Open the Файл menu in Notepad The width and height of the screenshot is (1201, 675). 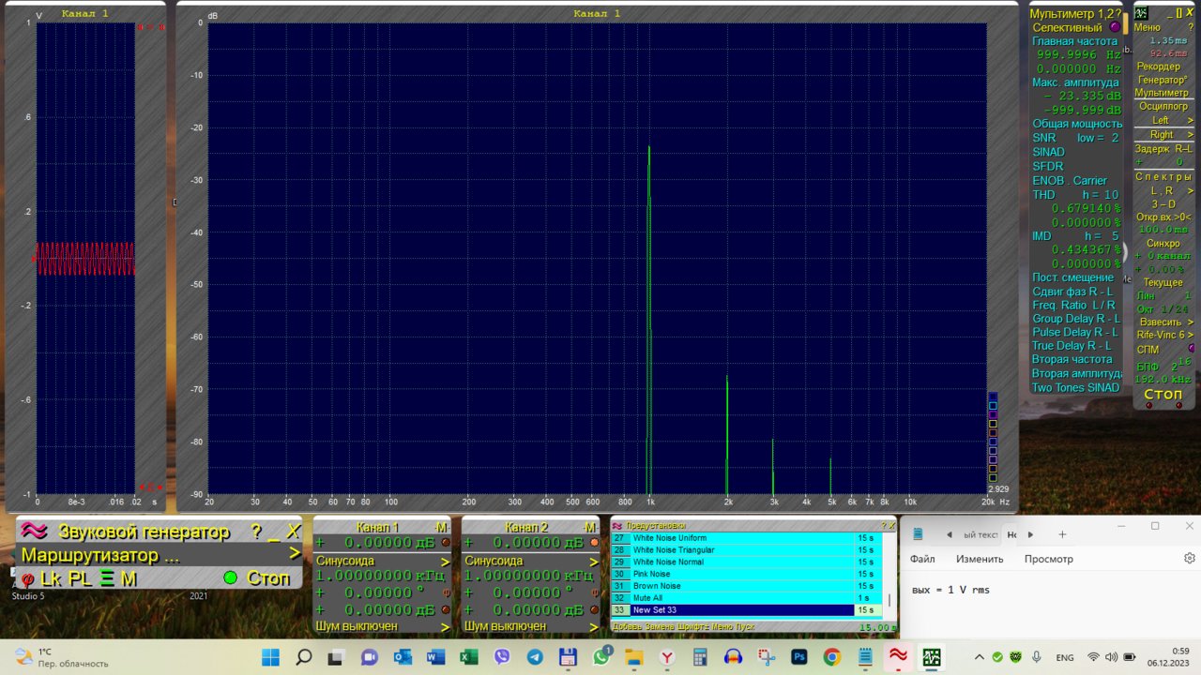[x=922, y=559]
